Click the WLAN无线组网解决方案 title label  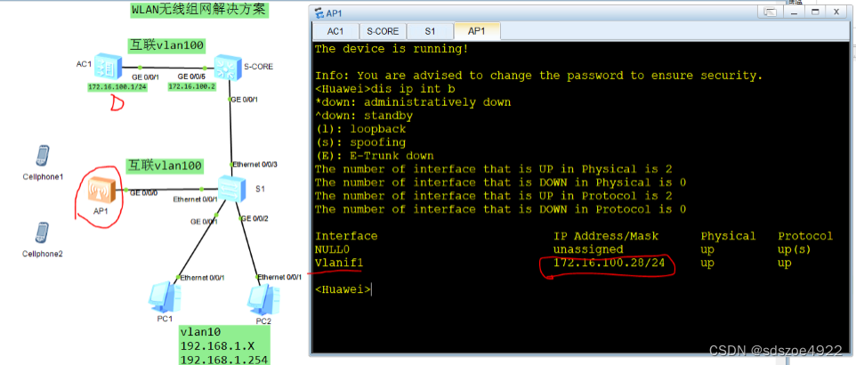pos(200,10)
